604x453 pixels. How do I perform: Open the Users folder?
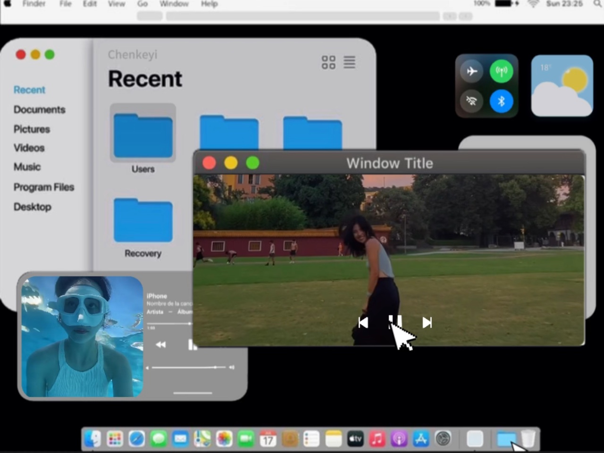pyautogui.click(x=143, y=137)
